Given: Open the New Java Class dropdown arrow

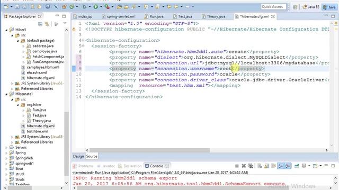Looking at the screenshot, I should click(77, 7).
